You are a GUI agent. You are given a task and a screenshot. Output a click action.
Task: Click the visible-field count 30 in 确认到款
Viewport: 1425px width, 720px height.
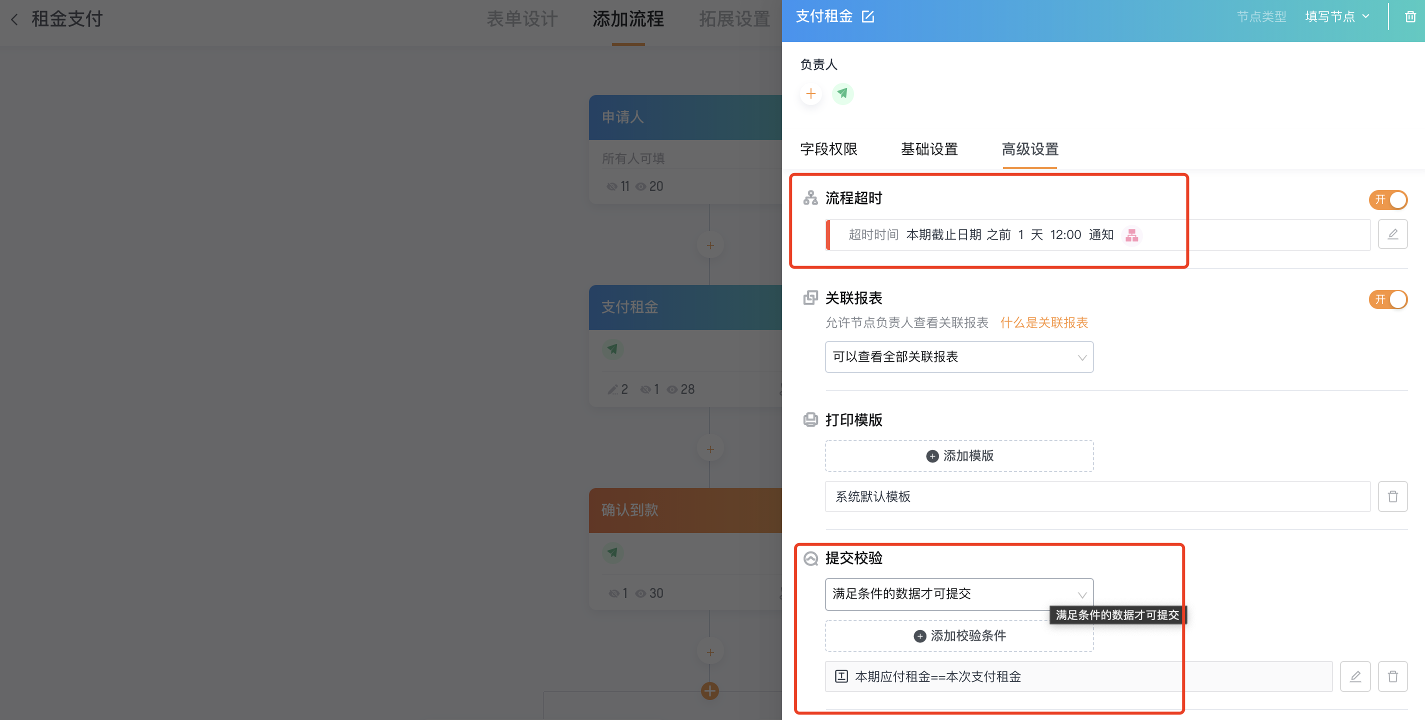click(656, 593)
